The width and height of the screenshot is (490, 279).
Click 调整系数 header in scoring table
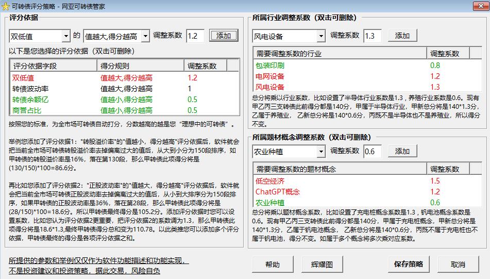point(206,65)
